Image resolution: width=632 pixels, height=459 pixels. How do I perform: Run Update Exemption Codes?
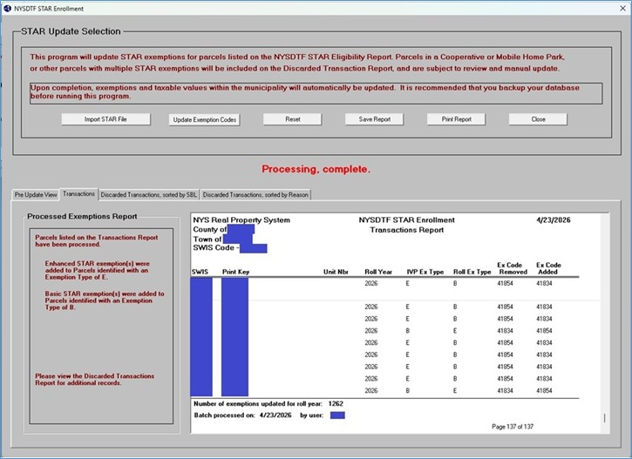pos(204,119)
